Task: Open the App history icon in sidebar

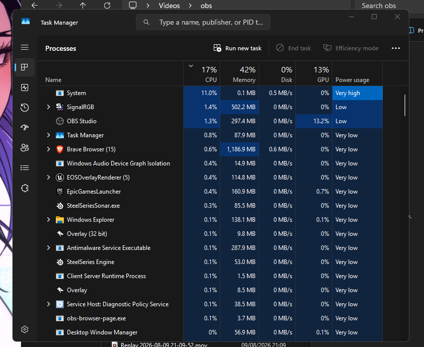Action: [25, 108]
